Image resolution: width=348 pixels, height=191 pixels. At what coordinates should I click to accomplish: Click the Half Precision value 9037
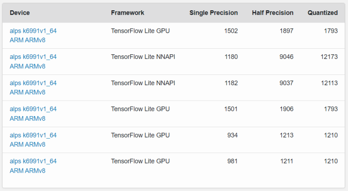(286, 83)
